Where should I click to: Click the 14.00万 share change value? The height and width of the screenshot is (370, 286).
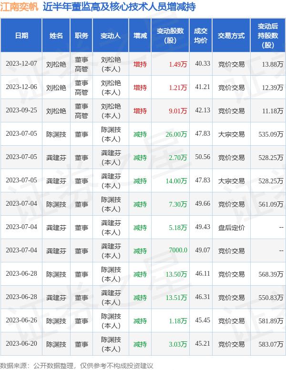[176, 181]
